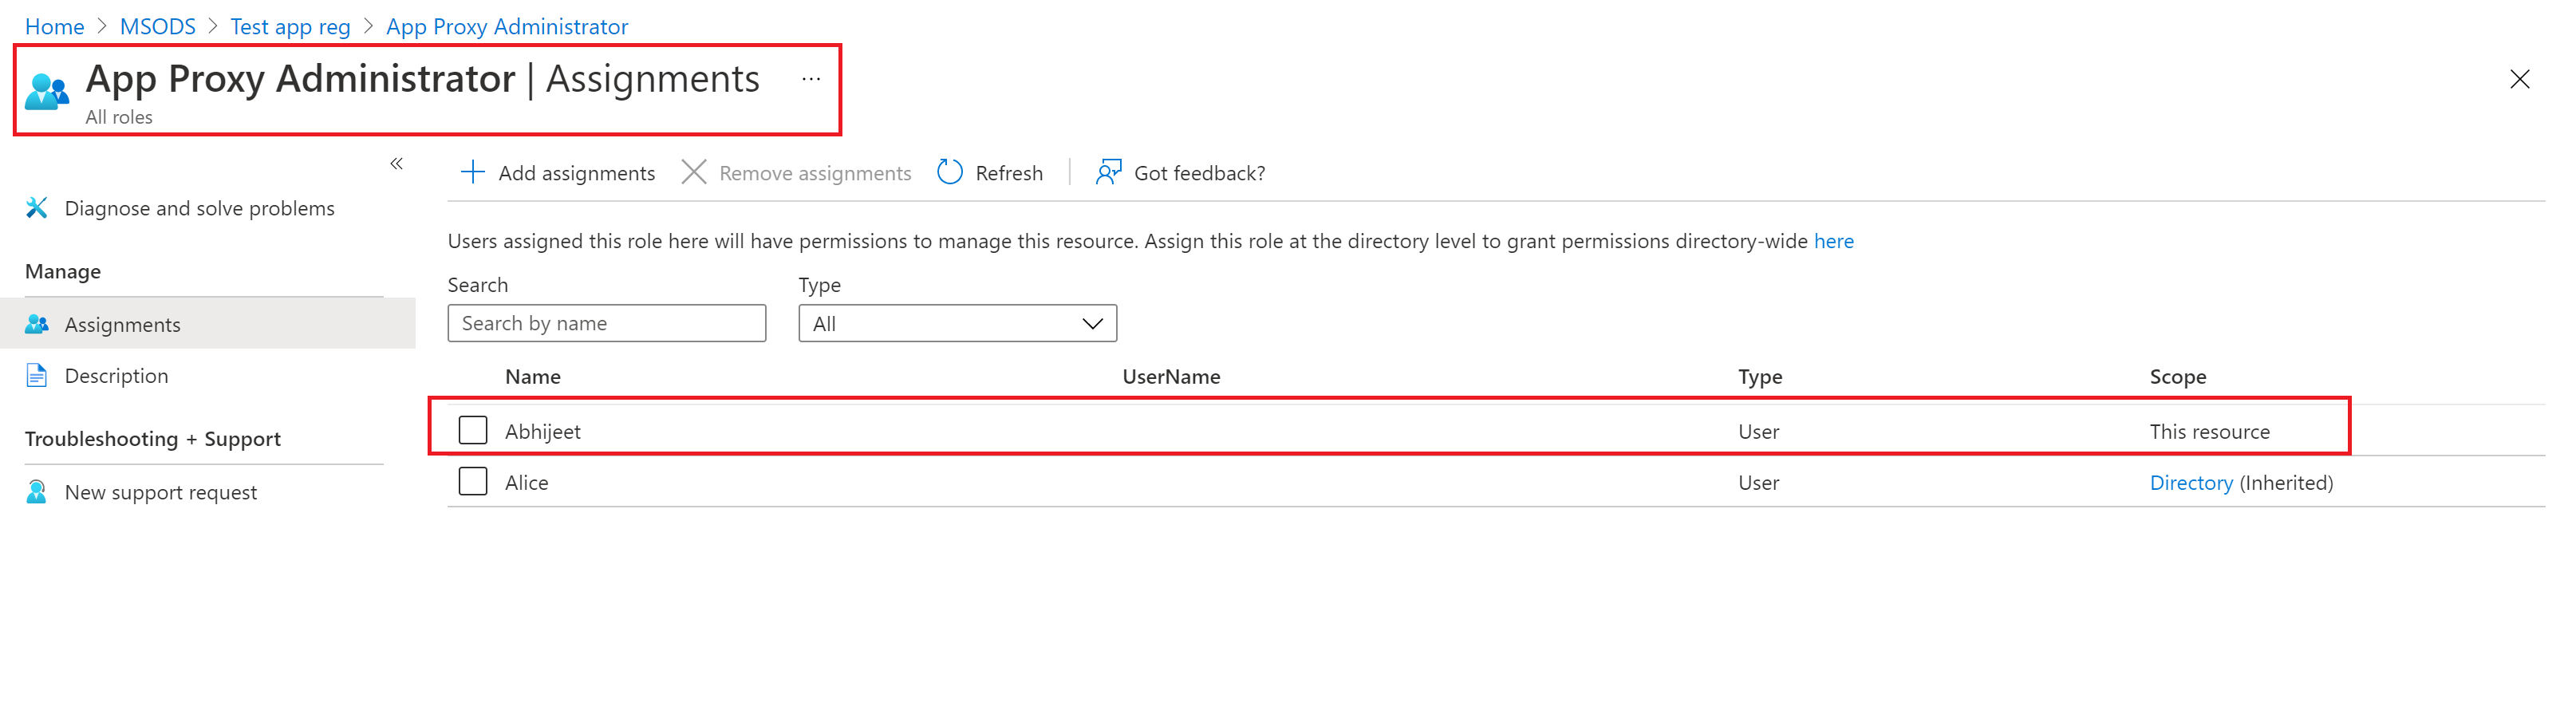2576x726 pixels.
Task: Open the Description page
Action: tap(116, 376)
